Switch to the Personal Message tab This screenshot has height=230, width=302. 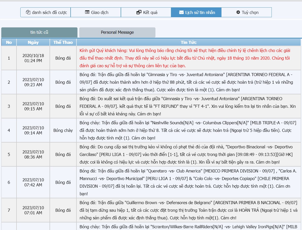click(117, 32)
